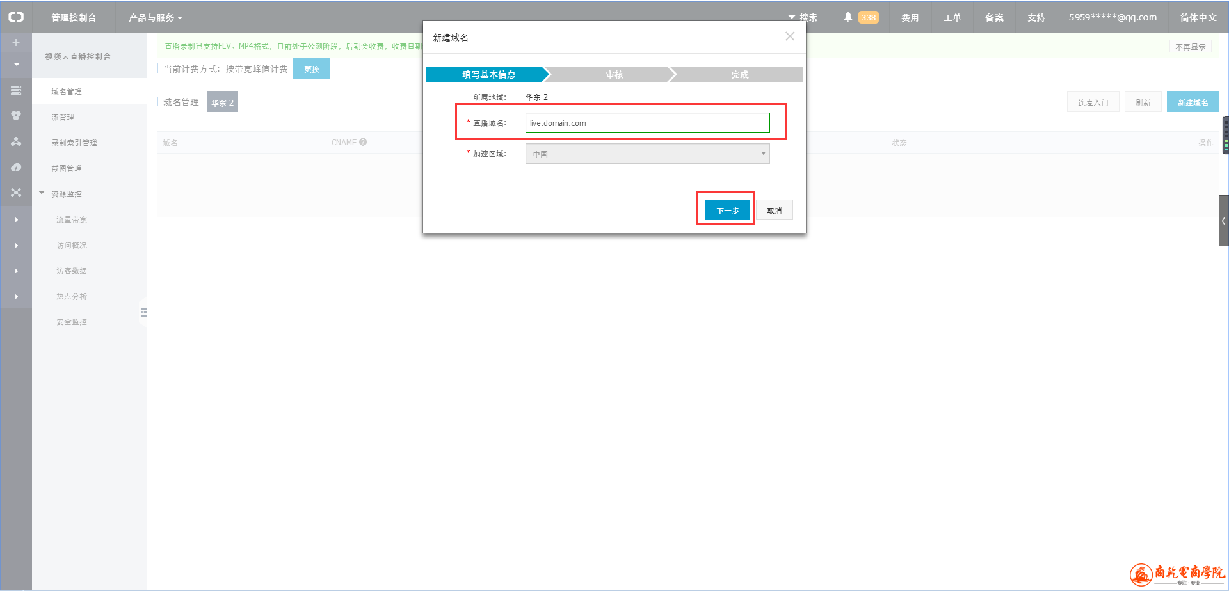This screenshot has width=1229, height=591.
Task: Expand the 产品与服务 dropdown menu
Action: (155, 17)
